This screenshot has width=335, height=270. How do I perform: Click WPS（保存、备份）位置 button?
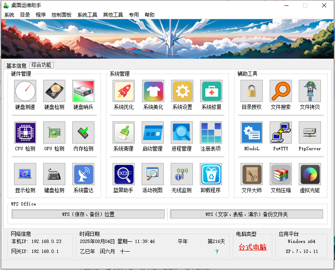coord(88,214)
